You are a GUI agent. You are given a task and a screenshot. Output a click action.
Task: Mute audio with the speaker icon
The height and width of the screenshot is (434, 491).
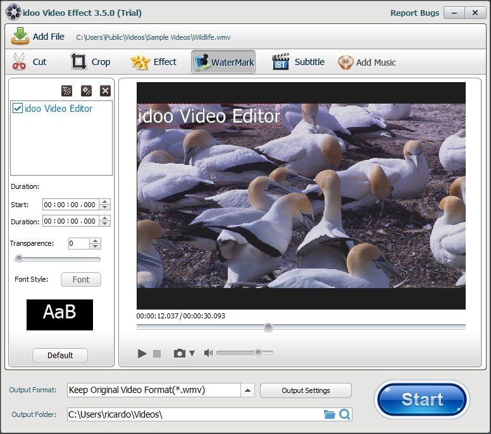tap(208, 353)
